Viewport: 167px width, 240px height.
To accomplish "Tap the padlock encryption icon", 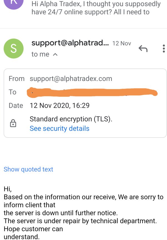I will [x=13, y=123].
